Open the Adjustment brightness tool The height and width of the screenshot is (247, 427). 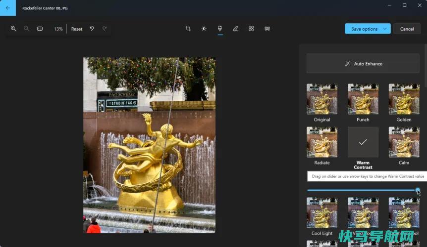coord(204,29)
